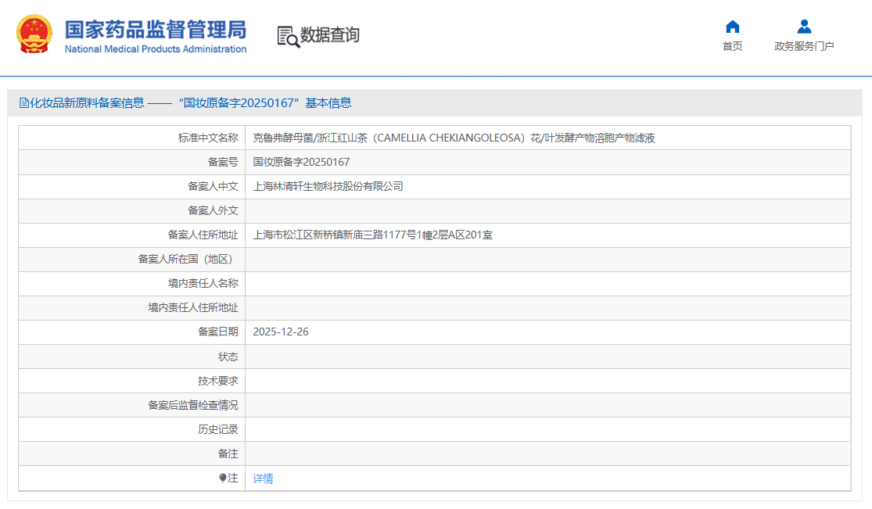Select the NMPA name graphic in the header
The height and width of the screenshot is (509, 872).
(156, 34)
